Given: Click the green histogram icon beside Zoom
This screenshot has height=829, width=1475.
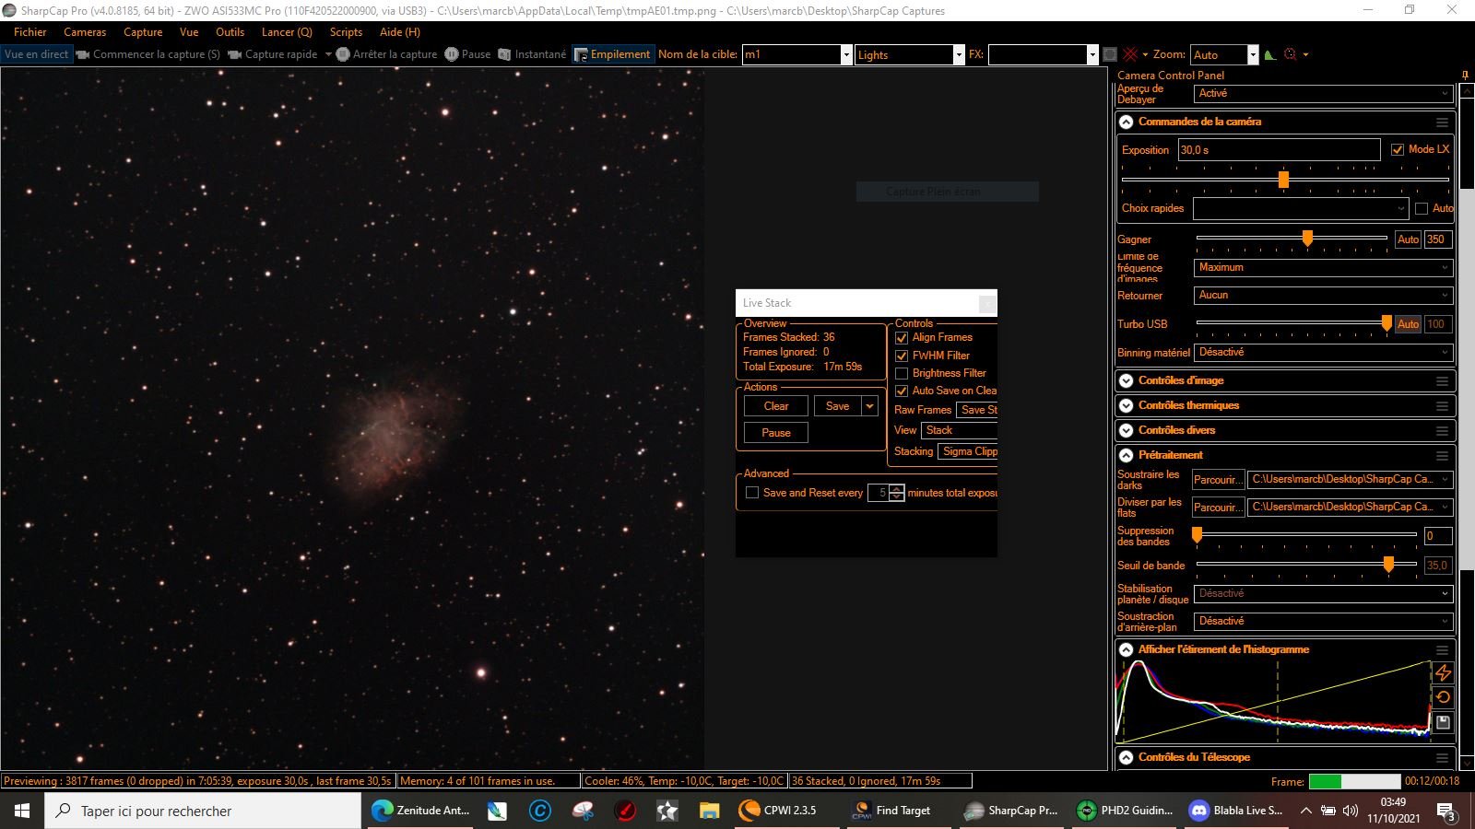Looking at the screenshot, I should tap(1270, 54).
